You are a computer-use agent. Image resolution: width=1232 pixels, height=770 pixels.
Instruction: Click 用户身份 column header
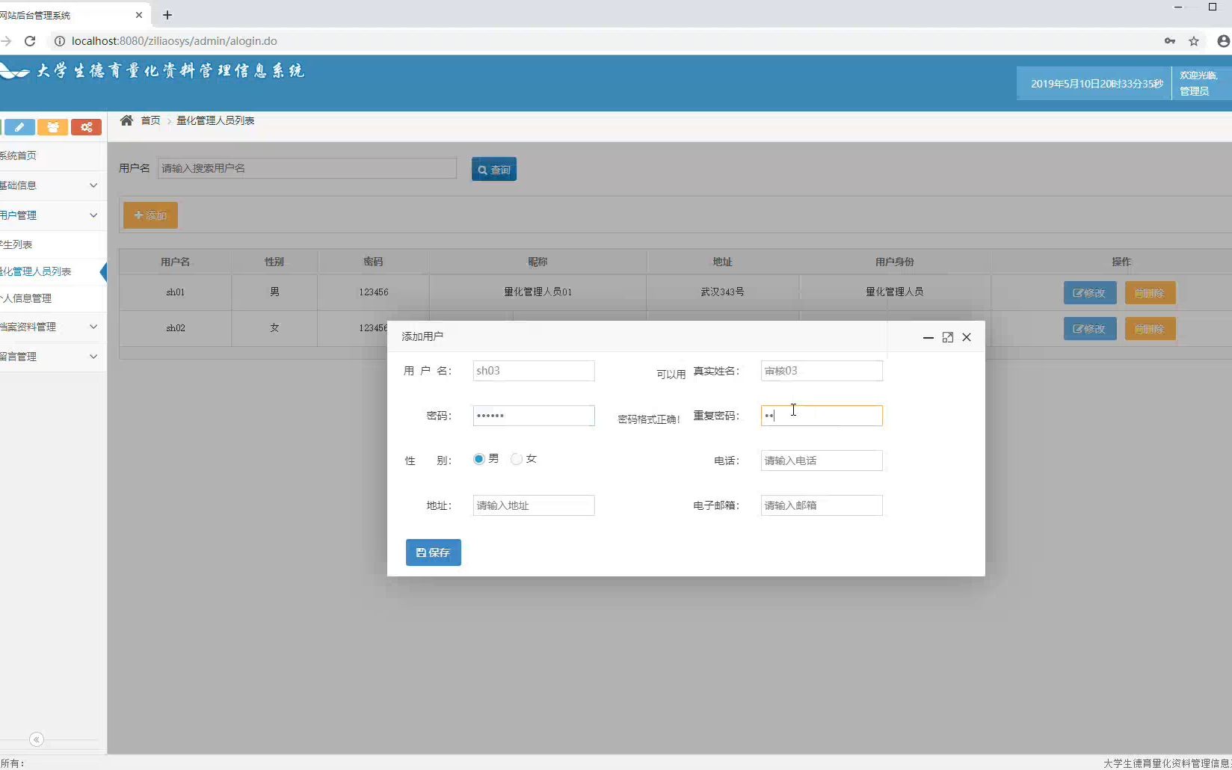(x=895, y=262)
